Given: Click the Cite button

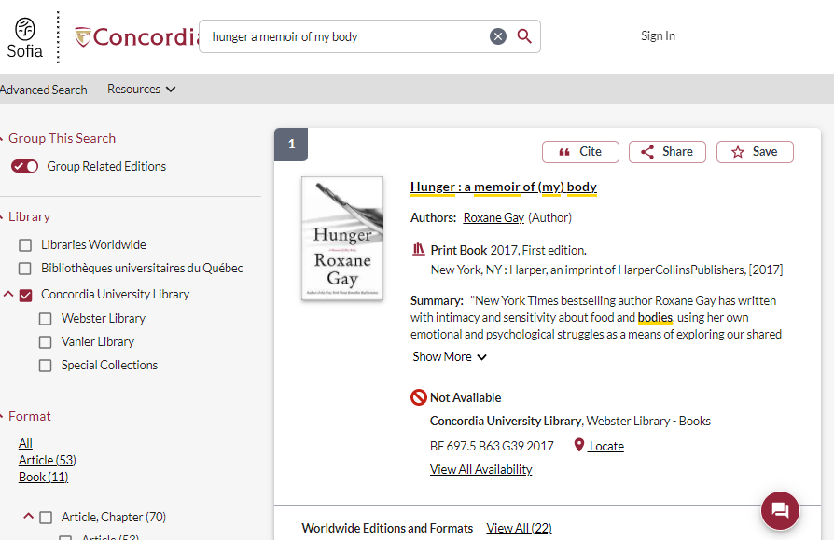Looking at the screenshot, I should pyautogui.click(x=580, y=152).
